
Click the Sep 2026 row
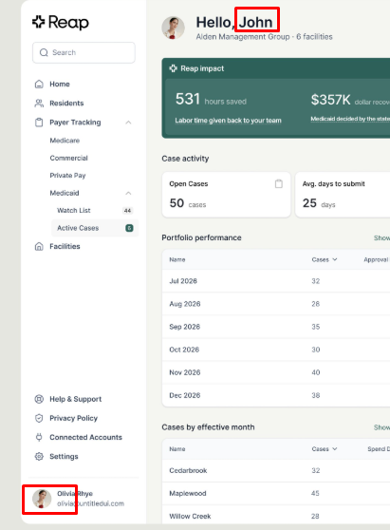276,327
